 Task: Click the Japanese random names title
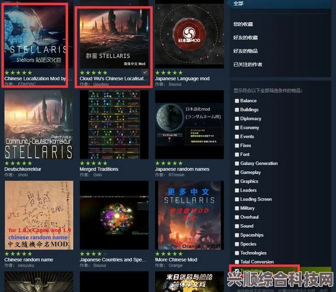[x=182, y=169]
